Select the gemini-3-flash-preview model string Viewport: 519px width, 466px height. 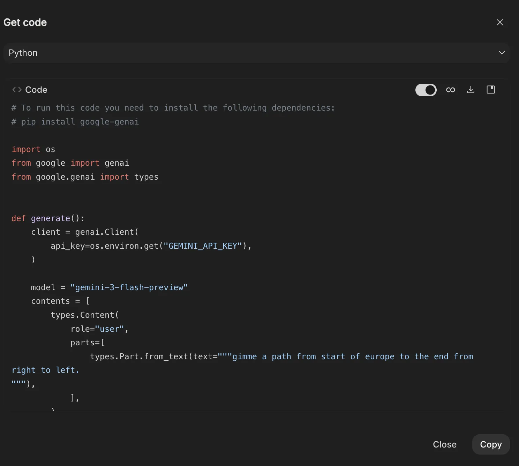pos(129,287)
